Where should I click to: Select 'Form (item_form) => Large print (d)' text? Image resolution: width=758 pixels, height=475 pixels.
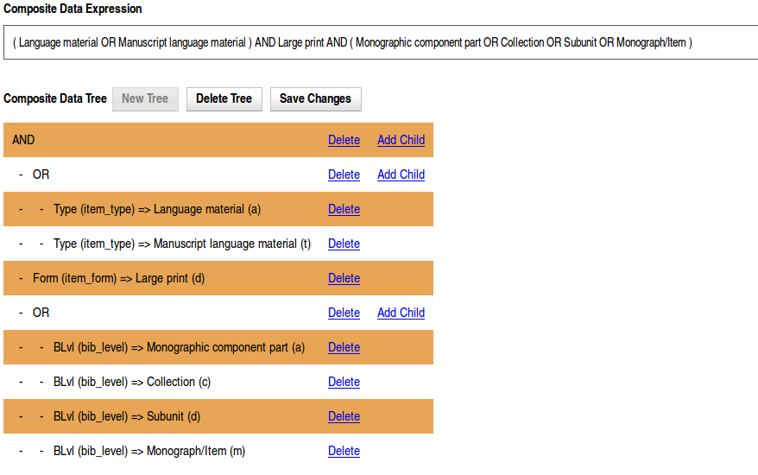(x=118, y=278)
